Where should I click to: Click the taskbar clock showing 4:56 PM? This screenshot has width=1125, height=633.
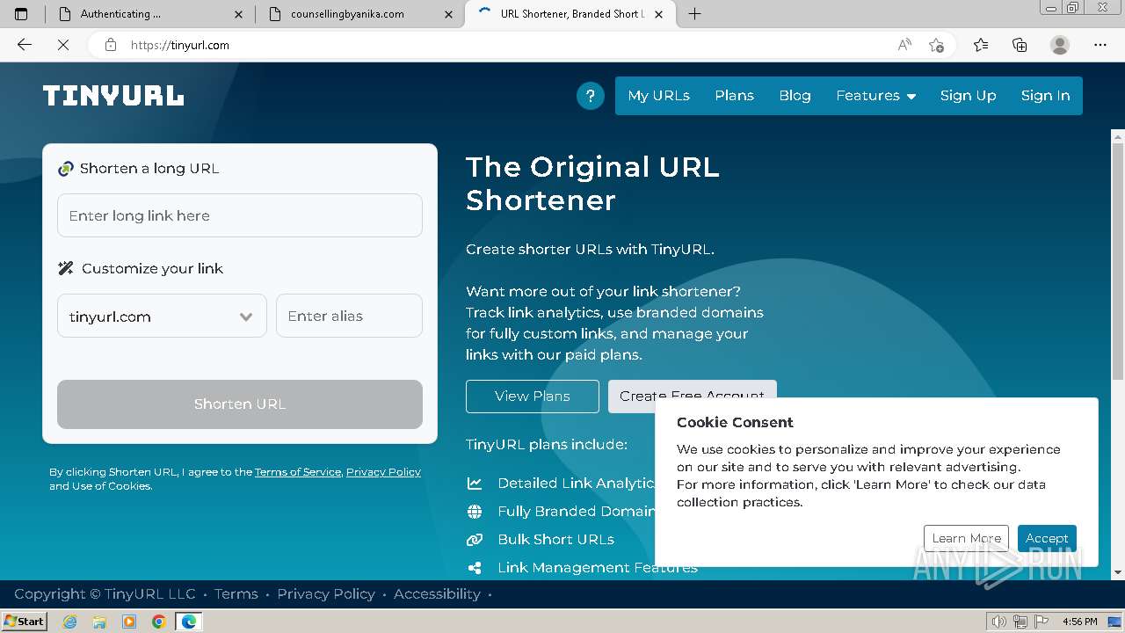[x=1079, y=622]
